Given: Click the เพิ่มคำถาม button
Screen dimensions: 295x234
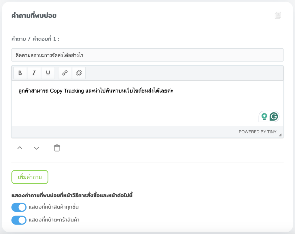Looking at the screenshot, I should pos(30,177).
